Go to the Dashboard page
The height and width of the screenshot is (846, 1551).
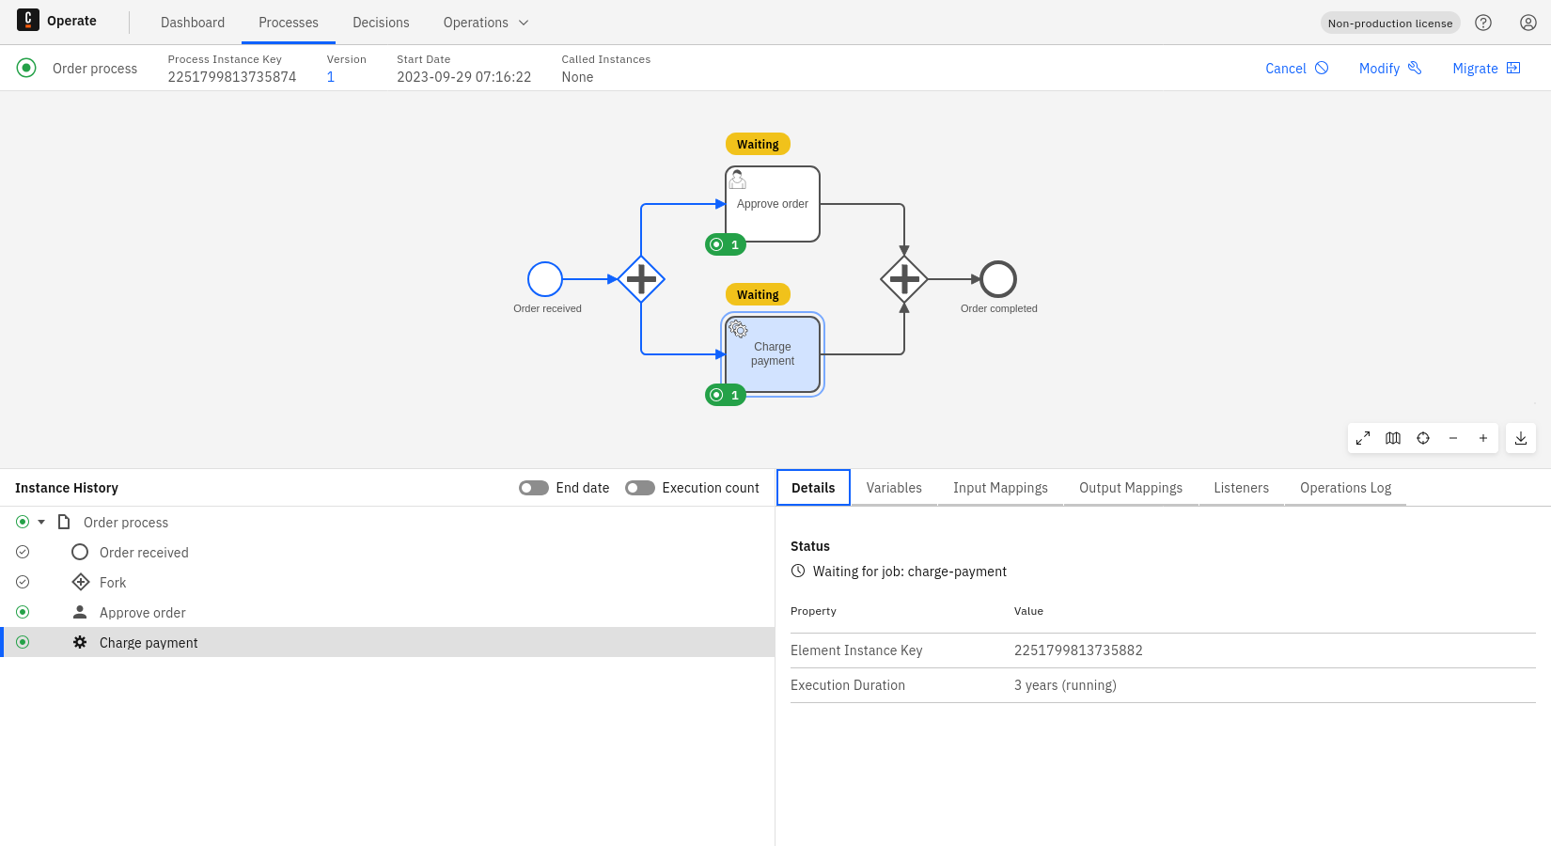(x=193, y=23)
